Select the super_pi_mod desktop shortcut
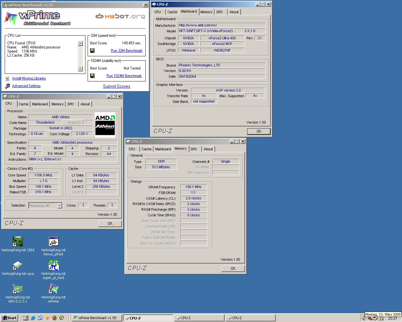Image resolution: width=402 pixels, height=322 pixels. click(x=53, y=270)
